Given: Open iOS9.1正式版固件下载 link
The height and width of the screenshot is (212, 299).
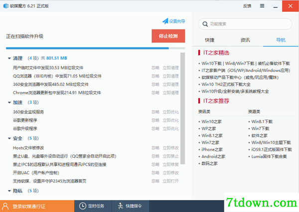Looking at the screenshot, I should pyautogui.click(x=272, y=150).
